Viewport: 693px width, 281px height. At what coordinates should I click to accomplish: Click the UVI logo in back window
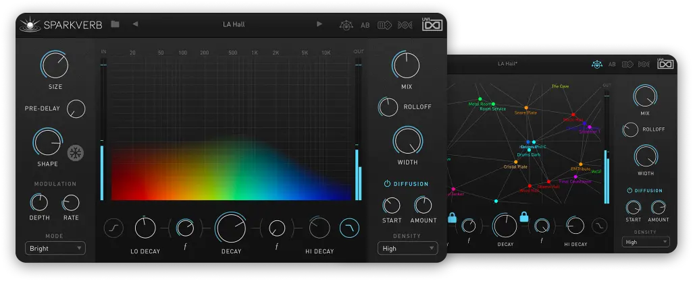(x=665, y=64)
